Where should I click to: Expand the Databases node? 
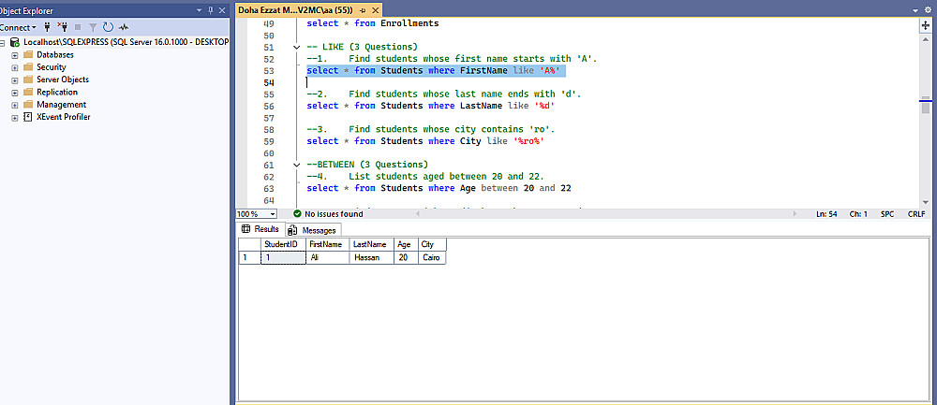point(15,55)
